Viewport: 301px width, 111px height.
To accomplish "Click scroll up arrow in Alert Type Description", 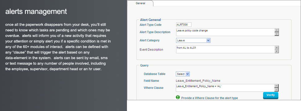I will [277, 30].
